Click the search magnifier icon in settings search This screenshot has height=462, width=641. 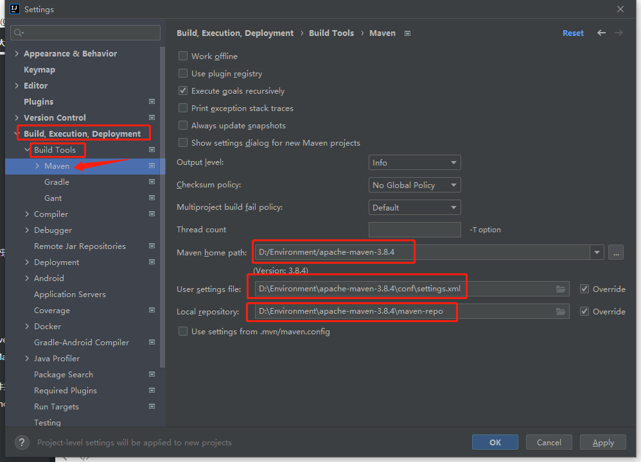pyautogui.click(x=19, y=33)
